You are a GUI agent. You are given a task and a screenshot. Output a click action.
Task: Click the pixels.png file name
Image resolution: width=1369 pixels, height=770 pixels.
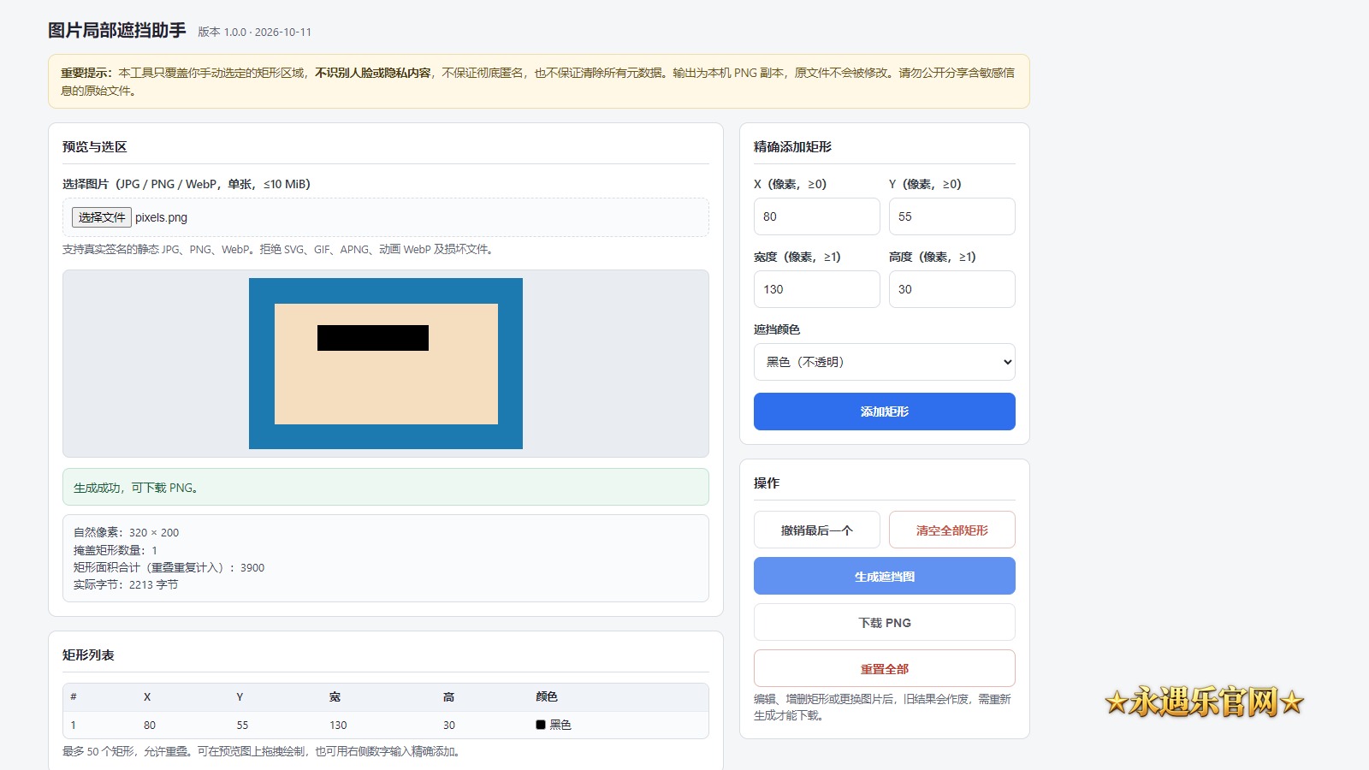click(161, 217)
